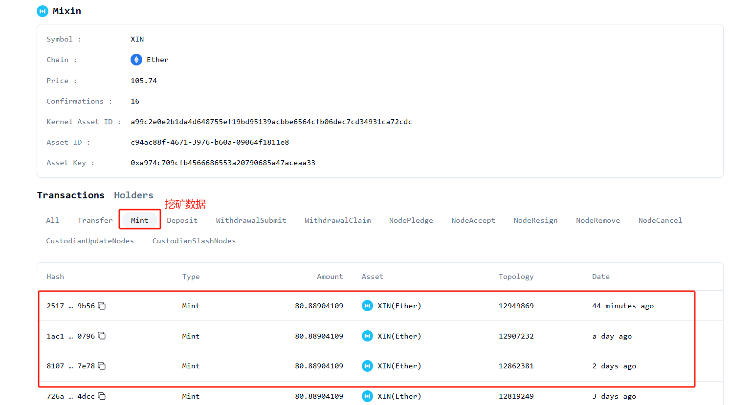This screenshot has height=405, width=730.
Task: Click the Mixin page title
Action: click(x=67, y=11)
